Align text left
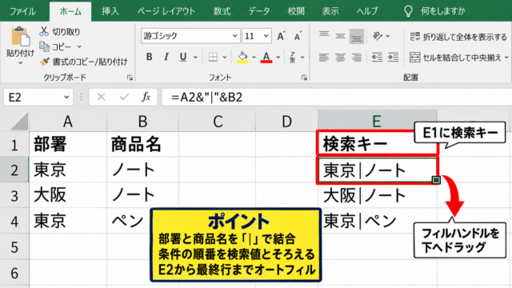This screenshot has width=512, height=288. [x=323, y=58]
